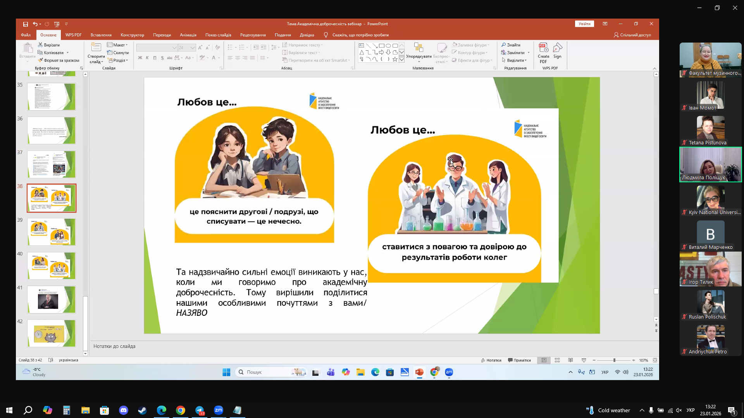Click the zoom slider in status bar

click(614, 360)
